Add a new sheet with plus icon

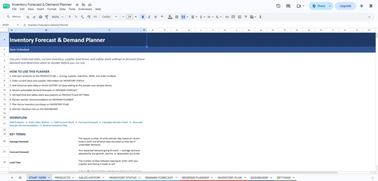pos(12,178)
